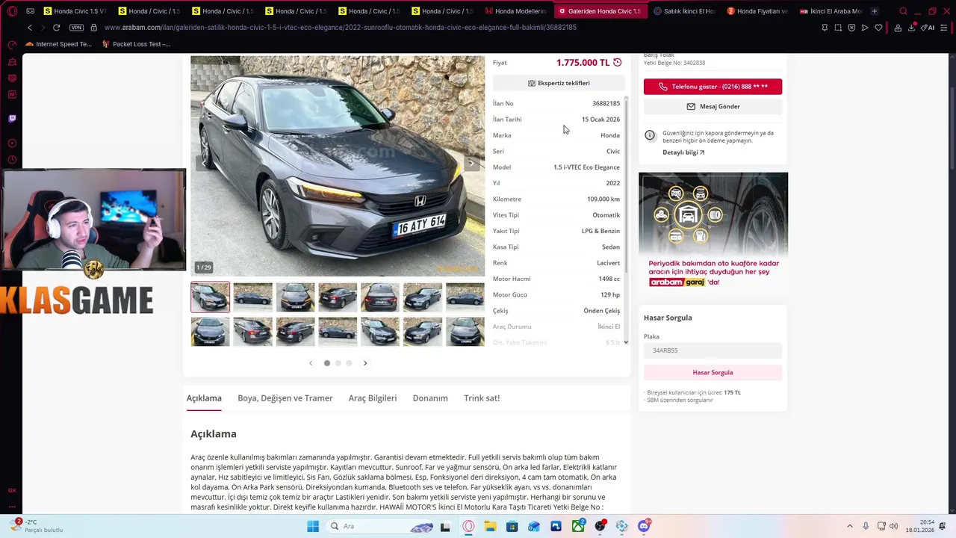Switch to the İkinci El Araba tab
Image resolution: width=956 pixels, height=538 pixels.
tap(831, 11)
